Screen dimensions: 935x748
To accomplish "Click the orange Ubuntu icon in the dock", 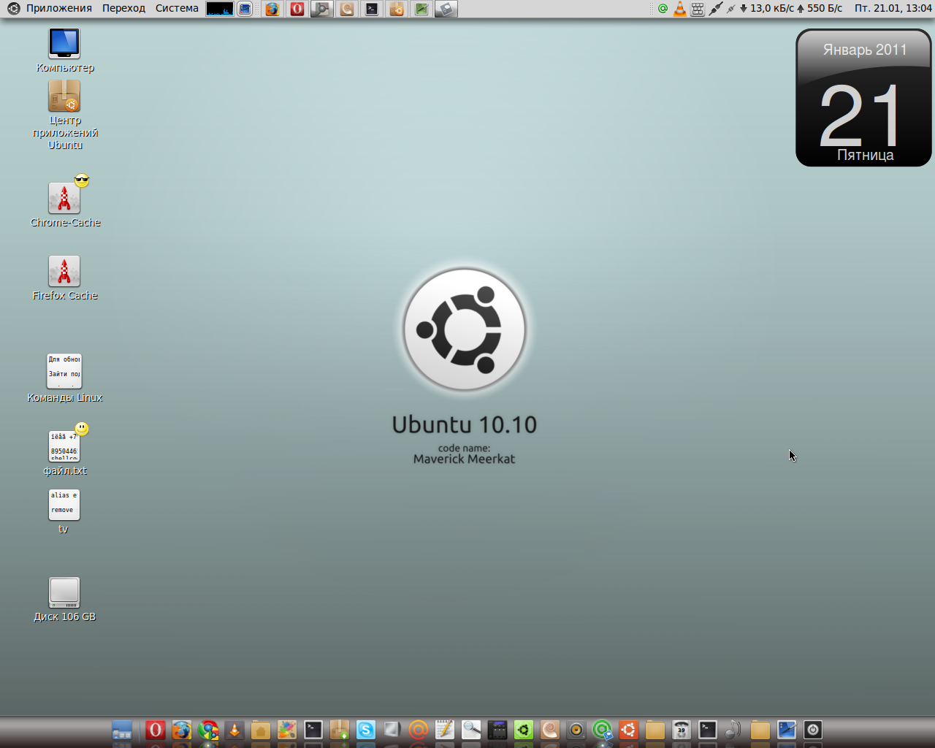I will pos(629,730).
